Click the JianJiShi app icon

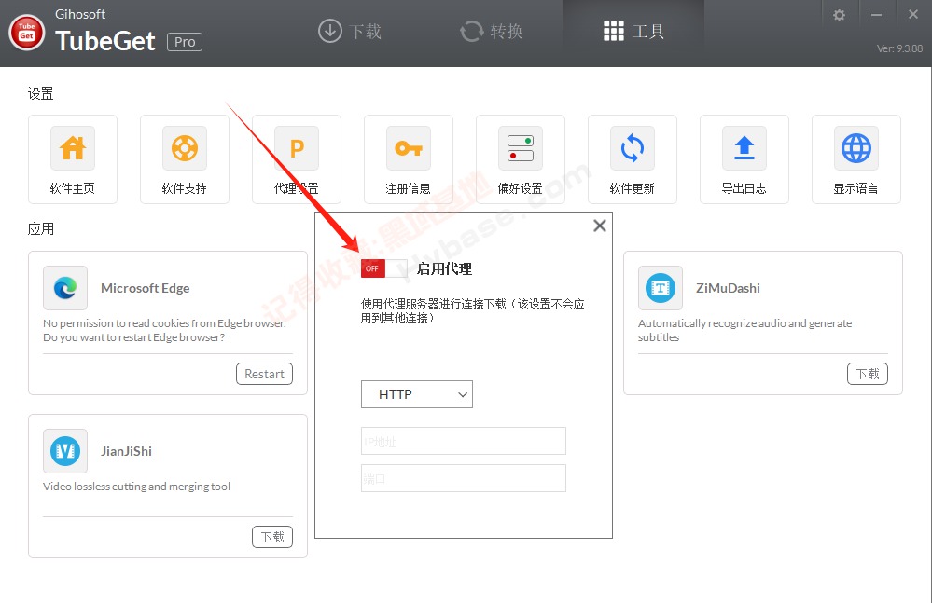65,451
